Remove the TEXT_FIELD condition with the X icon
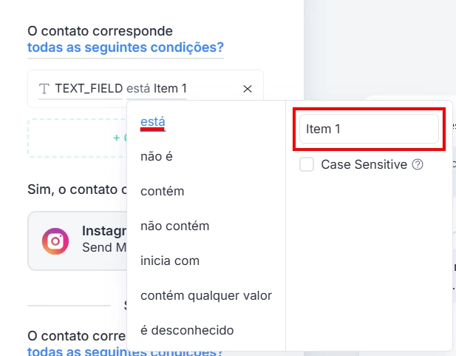456x356 pixels. pyautogui.click(x=248, y=89)
